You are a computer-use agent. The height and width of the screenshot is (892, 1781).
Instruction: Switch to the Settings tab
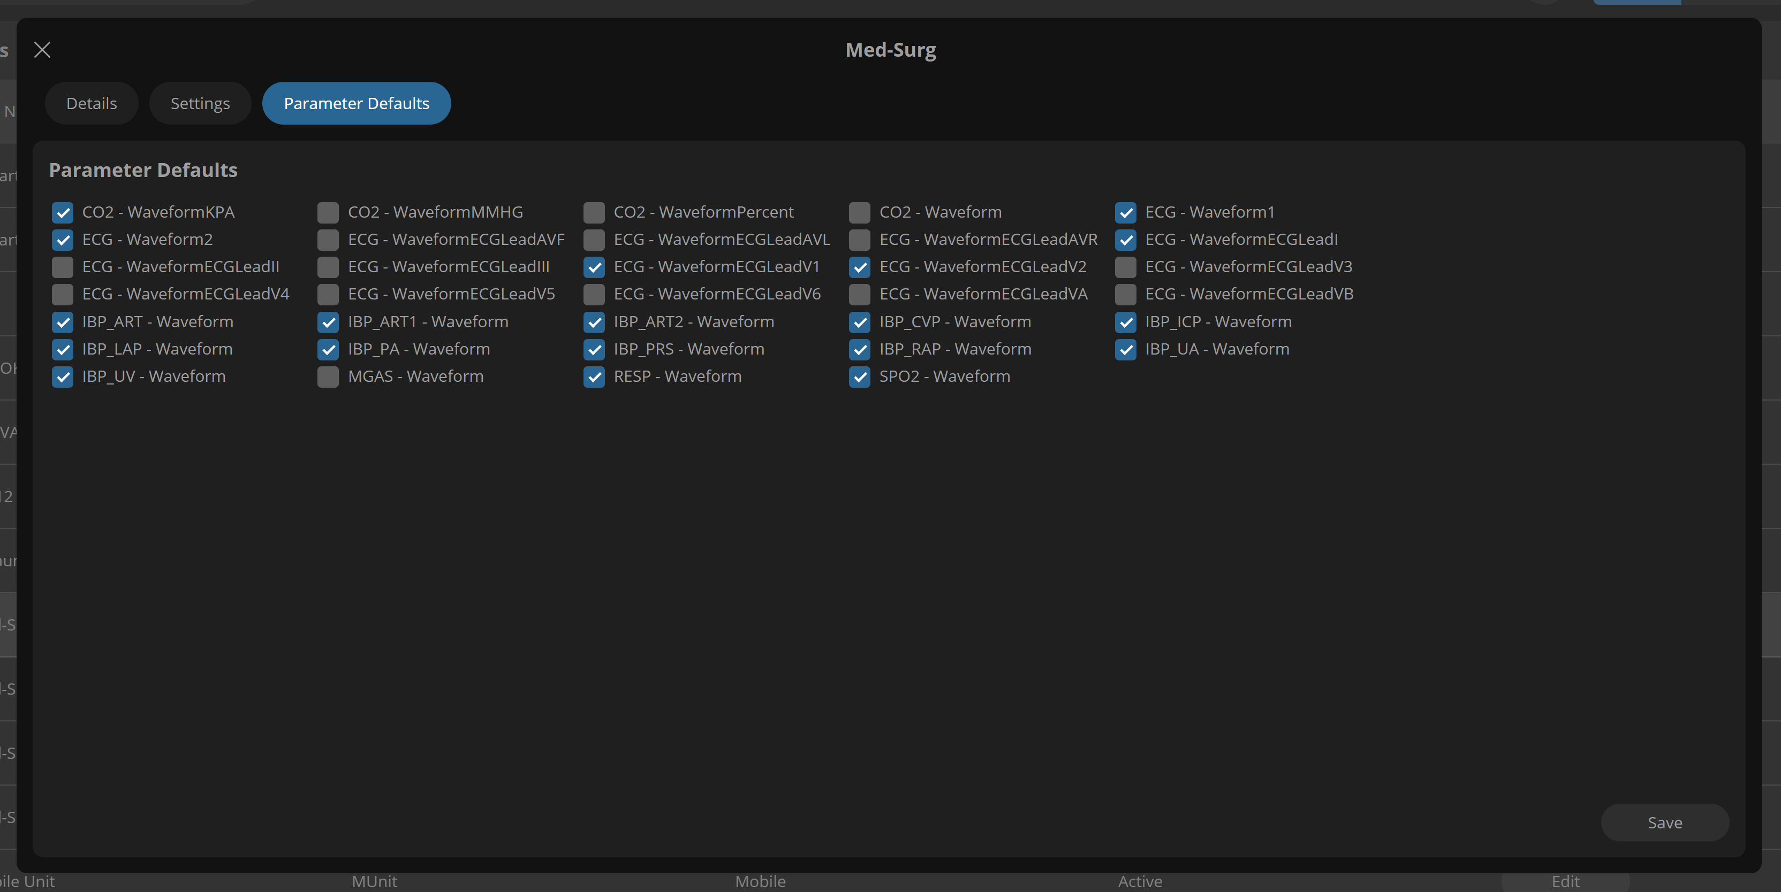(x=200, y=103)
